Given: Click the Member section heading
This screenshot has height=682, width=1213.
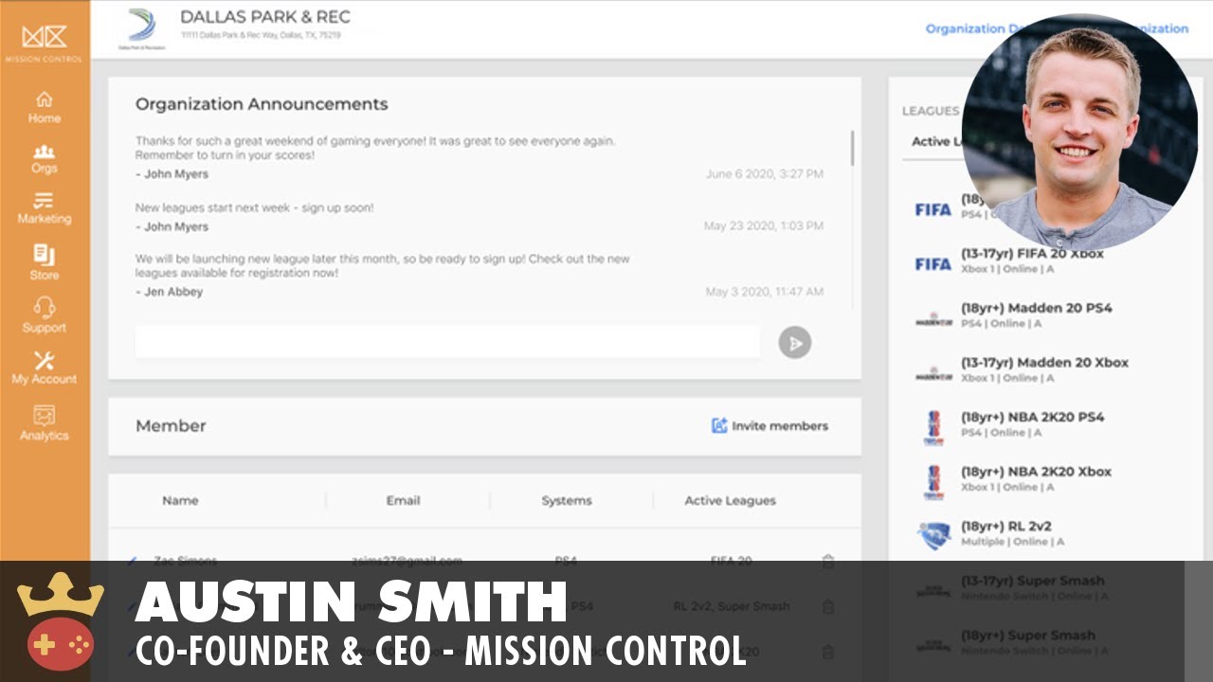Looking at the screenshot, I should (x=171, y=426).
